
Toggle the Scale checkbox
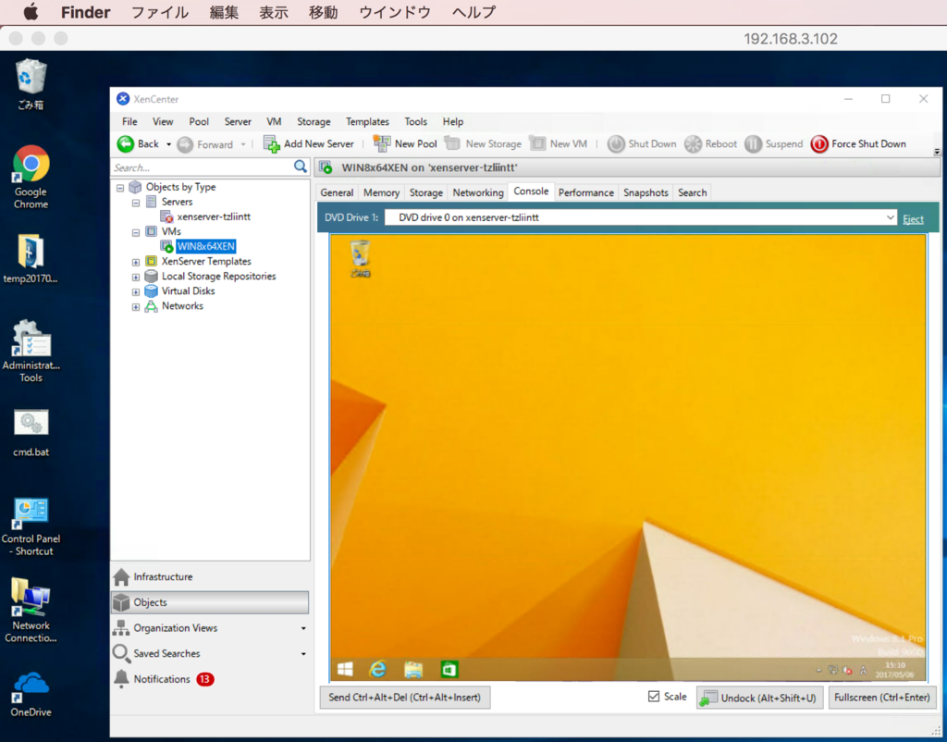pyautogui.click(x=654, y=697)
